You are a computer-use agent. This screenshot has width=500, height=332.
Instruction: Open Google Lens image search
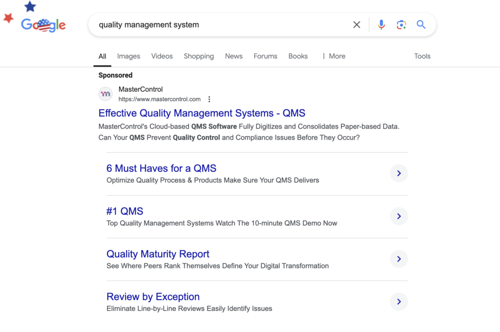click(401, 25)
